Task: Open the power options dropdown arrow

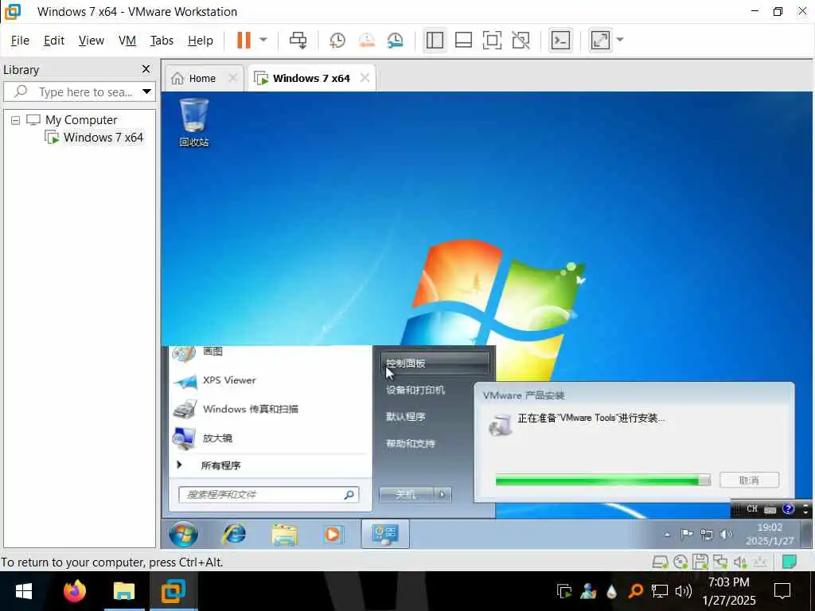Action: pos(263,40)
